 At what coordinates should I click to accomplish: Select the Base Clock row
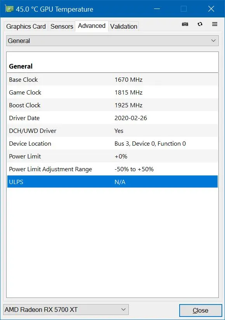pos(112,79)
